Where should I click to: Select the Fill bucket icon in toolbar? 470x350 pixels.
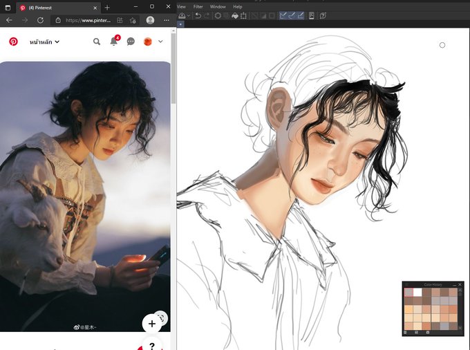235,16
